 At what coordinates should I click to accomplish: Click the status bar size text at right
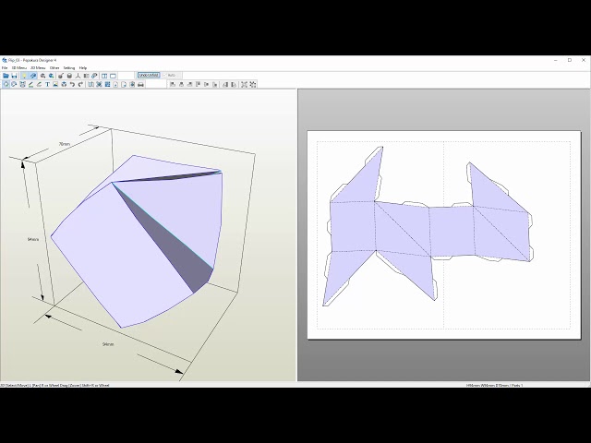click(x=495, y=386)
